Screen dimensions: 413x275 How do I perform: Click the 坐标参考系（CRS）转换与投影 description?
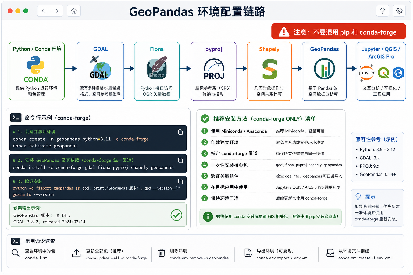pyautogui.click(x=213, y=91)
